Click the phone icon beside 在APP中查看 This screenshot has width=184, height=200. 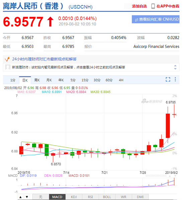coord(153,6)
